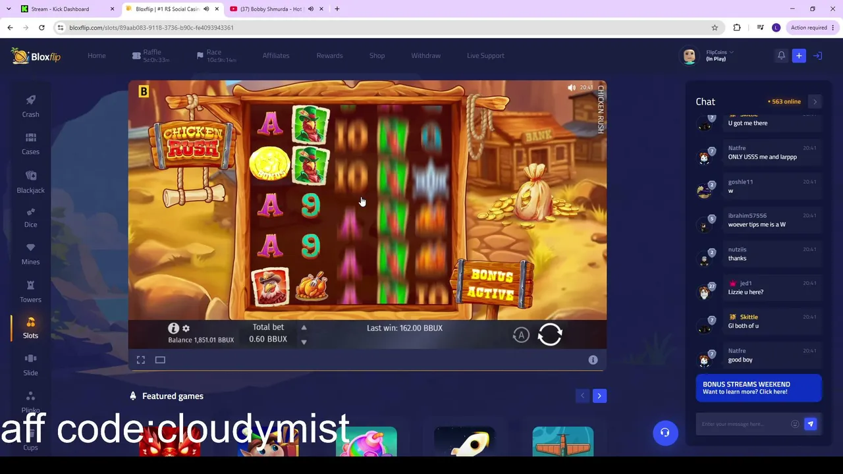
Task: Decrease the total bet amount
Action: coord(304,342)
